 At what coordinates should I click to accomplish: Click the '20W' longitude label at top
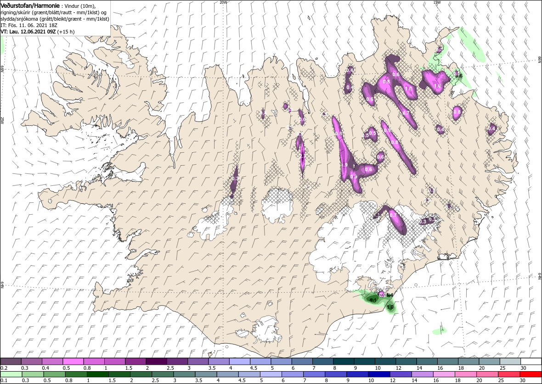(x=224, y=2)
